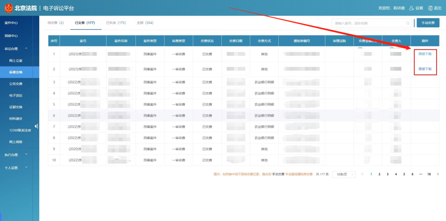Collapse sidebar using the arrow handle
Image resolution: width=446 pixels, height=221 pixels.
pyautogui.click(x=36, y=126)
